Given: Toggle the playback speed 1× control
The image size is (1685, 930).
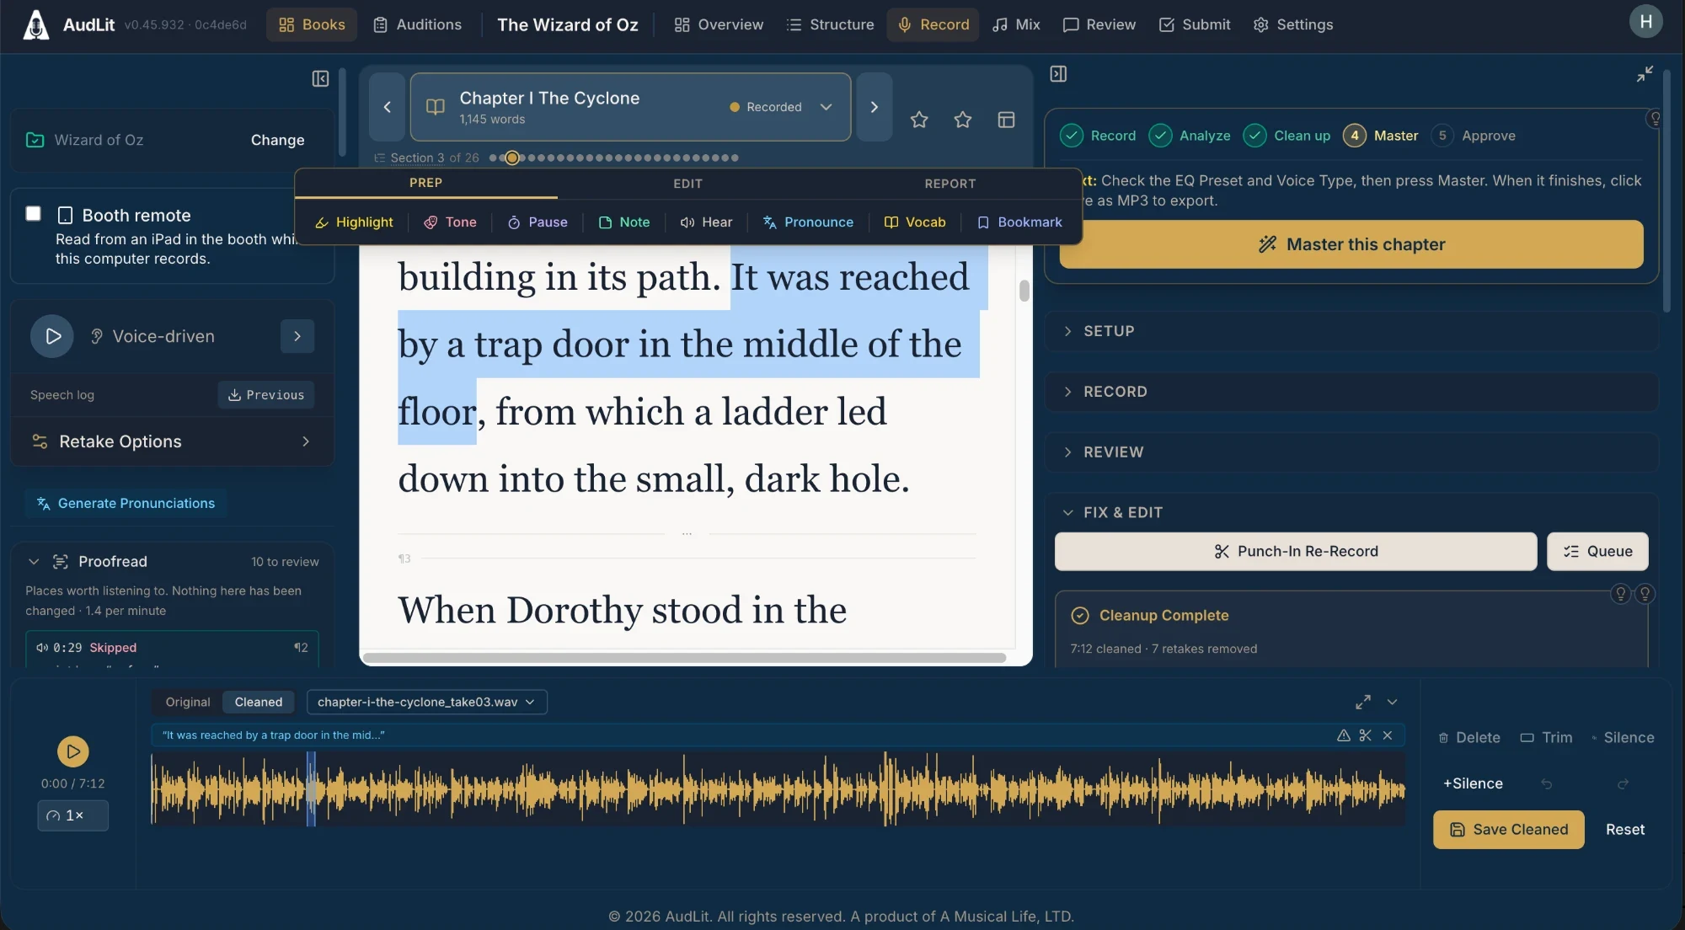Looking at the screenshot, I should [x=73, y=815].
